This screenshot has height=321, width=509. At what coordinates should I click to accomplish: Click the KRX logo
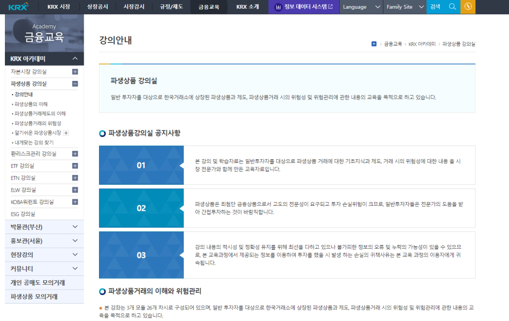pos(18,7)
